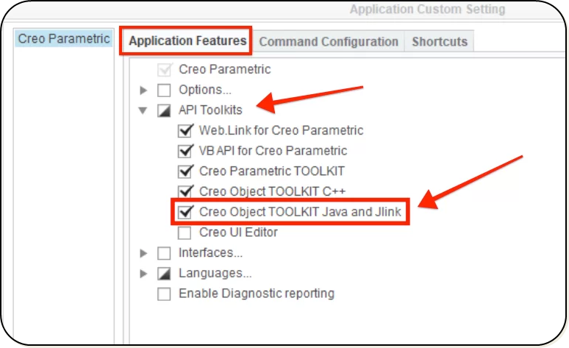Toggle the API Toolkits partial checkbox

click(164, 110)
